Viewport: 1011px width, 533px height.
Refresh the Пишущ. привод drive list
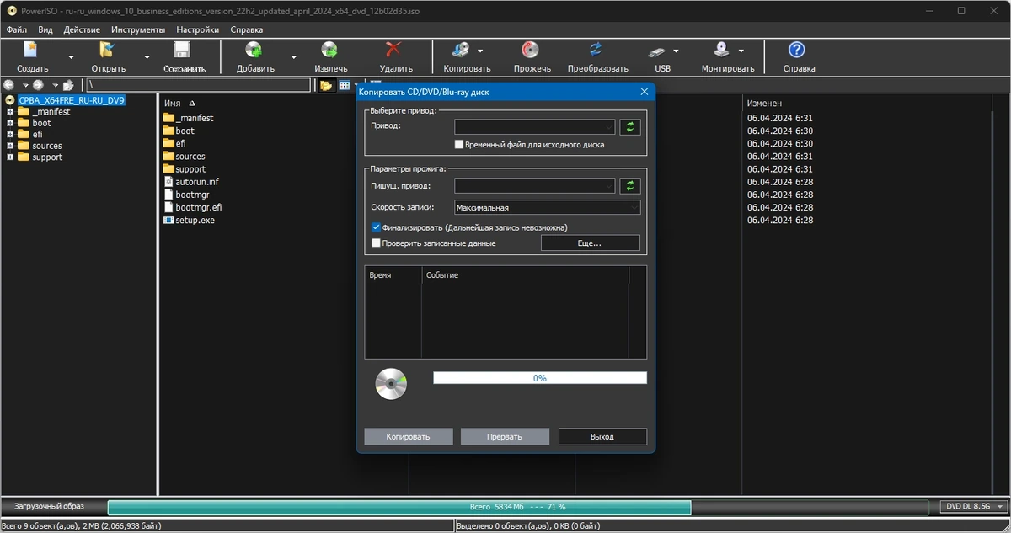(x=630, y=185)
